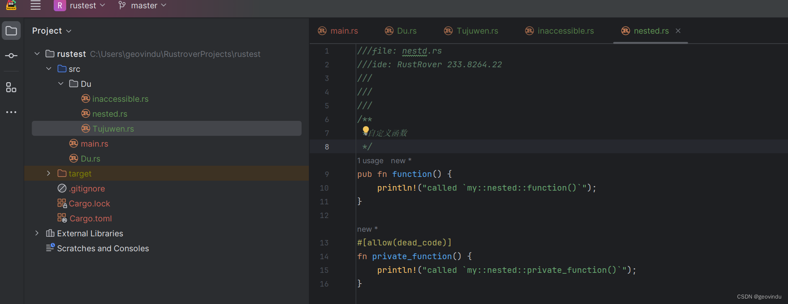This screenshot has height=304, width=788.
Task: Select Cargo.toml in project tree
Action: click(91, 218)
